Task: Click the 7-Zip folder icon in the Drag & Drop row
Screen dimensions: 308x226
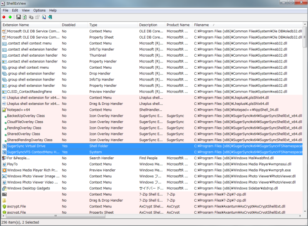Action: [4, 201]
